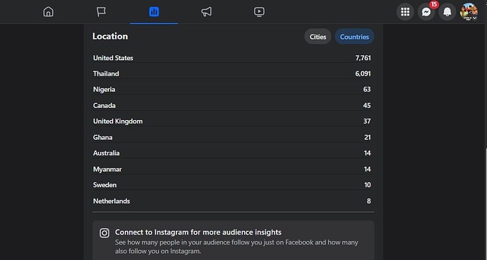The width and height of the screenshot is (487, 260).
Task: Select the Countries location toggle
Action: [x=354, y=37]
